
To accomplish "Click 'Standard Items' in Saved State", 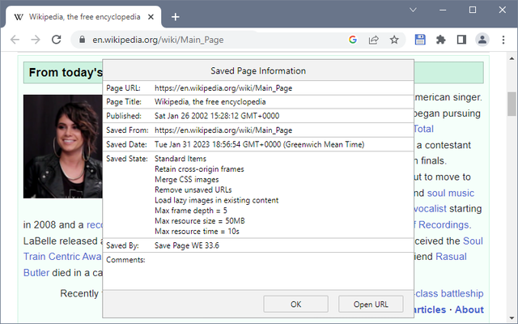I will 180,159.
